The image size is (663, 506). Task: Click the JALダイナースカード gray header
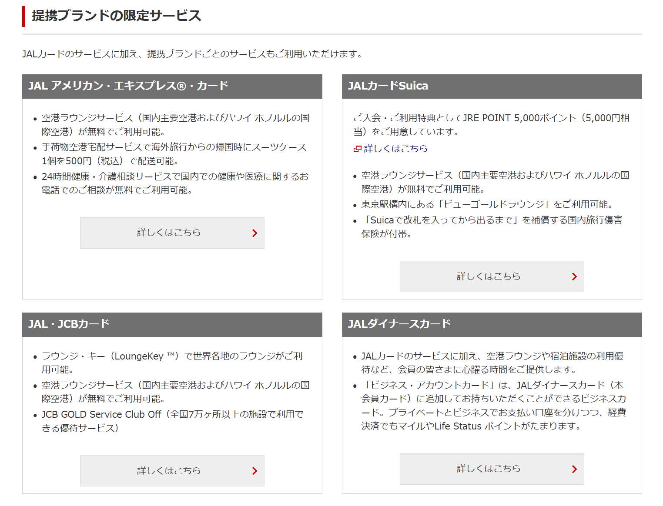coord(492,323)
